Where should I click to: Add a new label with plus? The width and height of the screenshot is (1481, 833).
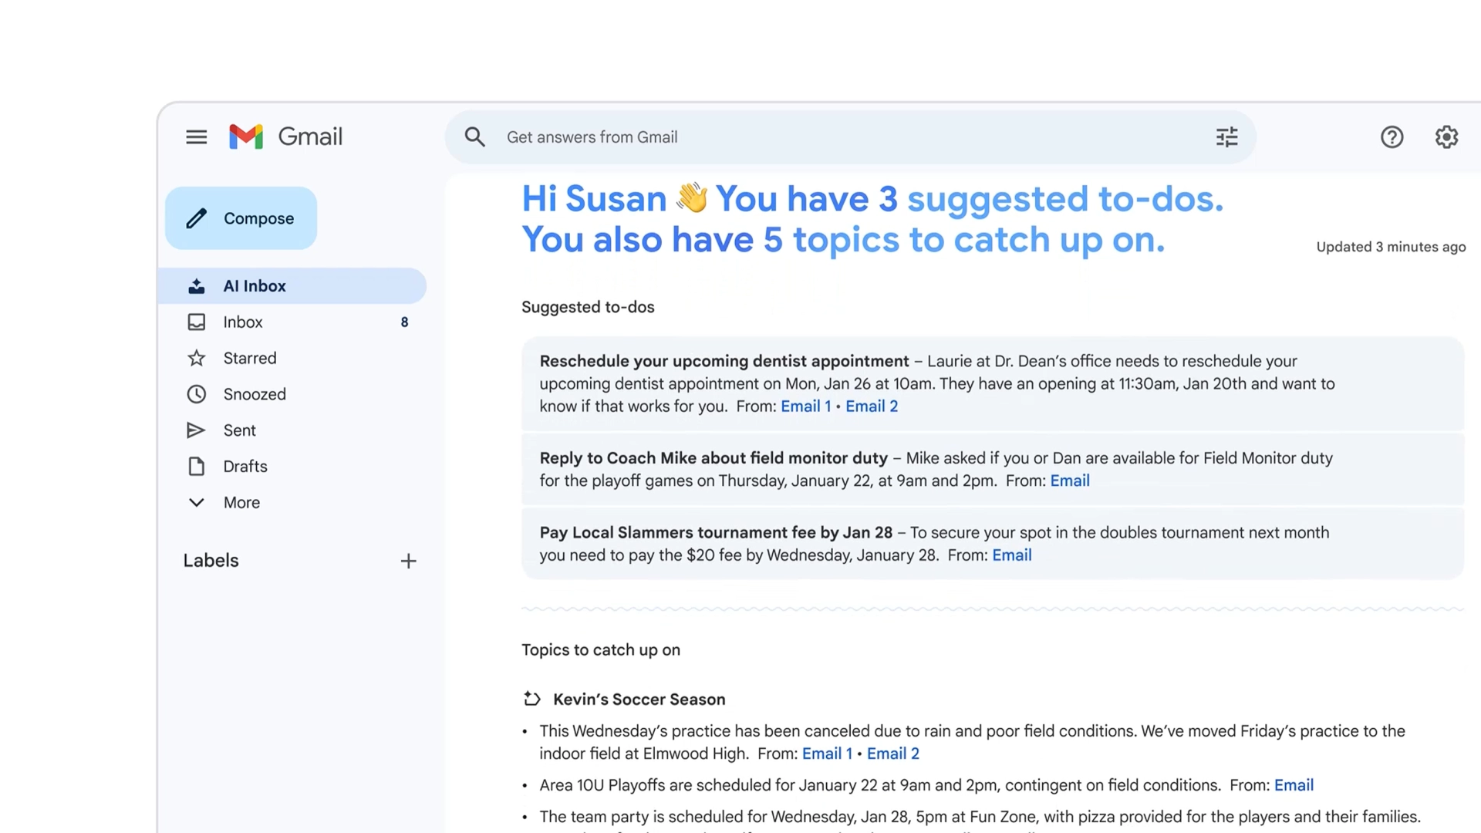408,561
